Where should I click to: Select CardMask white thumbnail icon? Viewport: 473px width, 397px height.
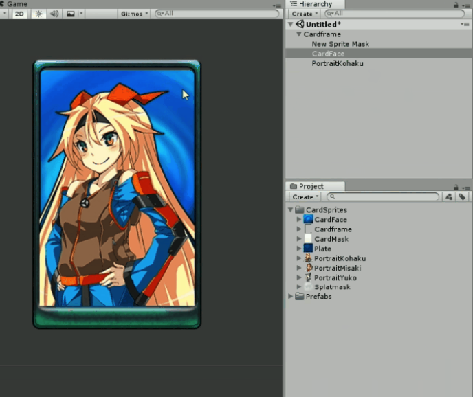pyautogui.click(x=308, y=238)
